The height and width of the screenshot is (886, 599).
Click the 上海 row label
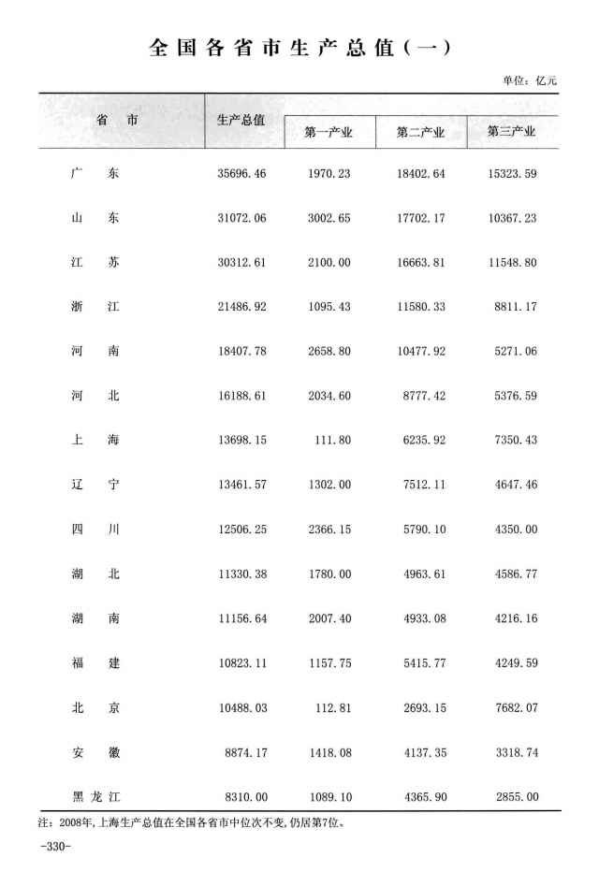click(x=95, y=440)
